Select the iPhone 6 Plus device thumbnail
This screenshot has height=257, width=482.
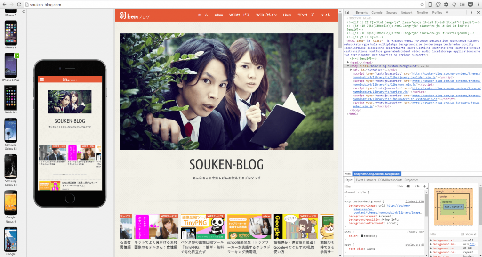click(x=11, y=65)
